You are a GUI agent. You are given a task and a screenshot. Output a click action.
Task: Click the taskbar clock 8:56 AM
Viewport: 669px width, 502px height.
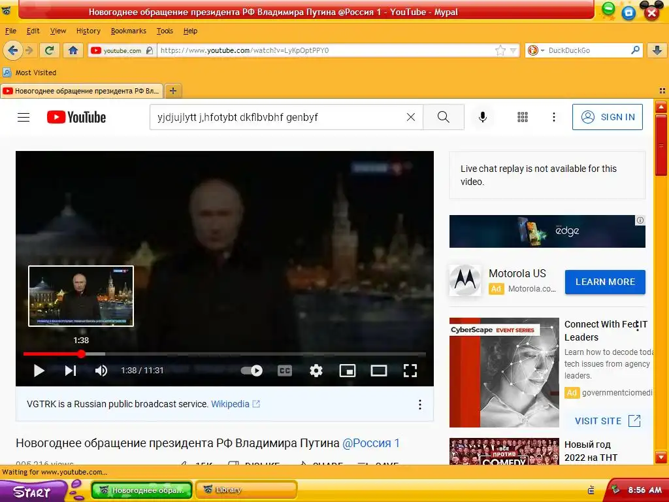click(x=645, y=490)
